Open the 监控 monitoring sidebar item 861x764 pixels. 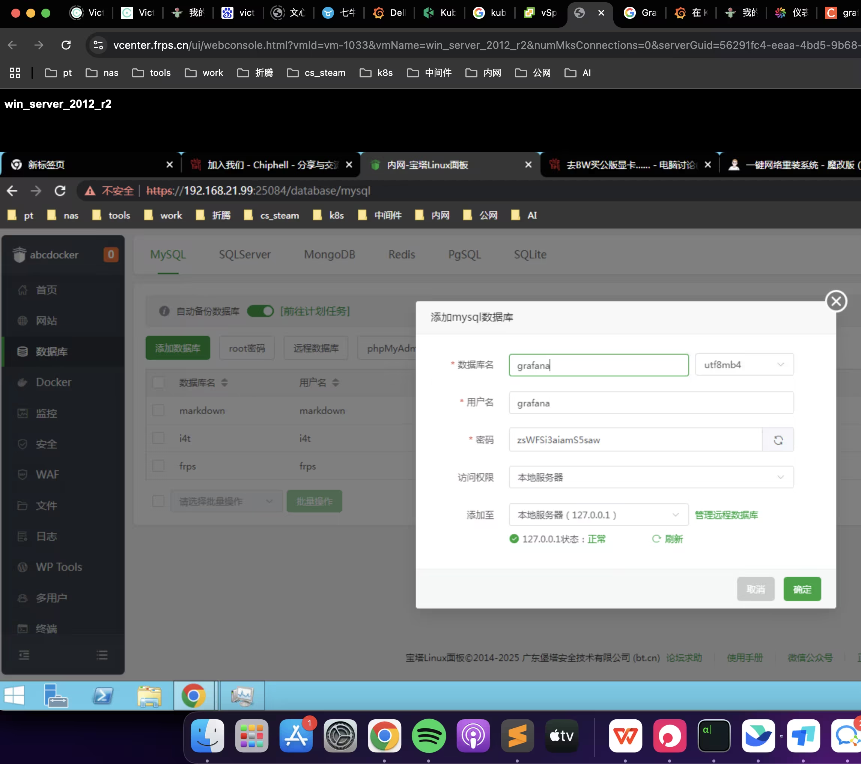[x=63, y=413]
